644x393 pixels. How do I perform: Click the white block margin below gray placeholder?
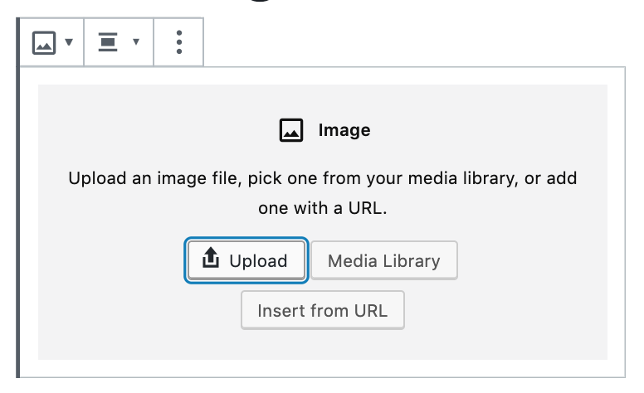click(x=322, y=368)
